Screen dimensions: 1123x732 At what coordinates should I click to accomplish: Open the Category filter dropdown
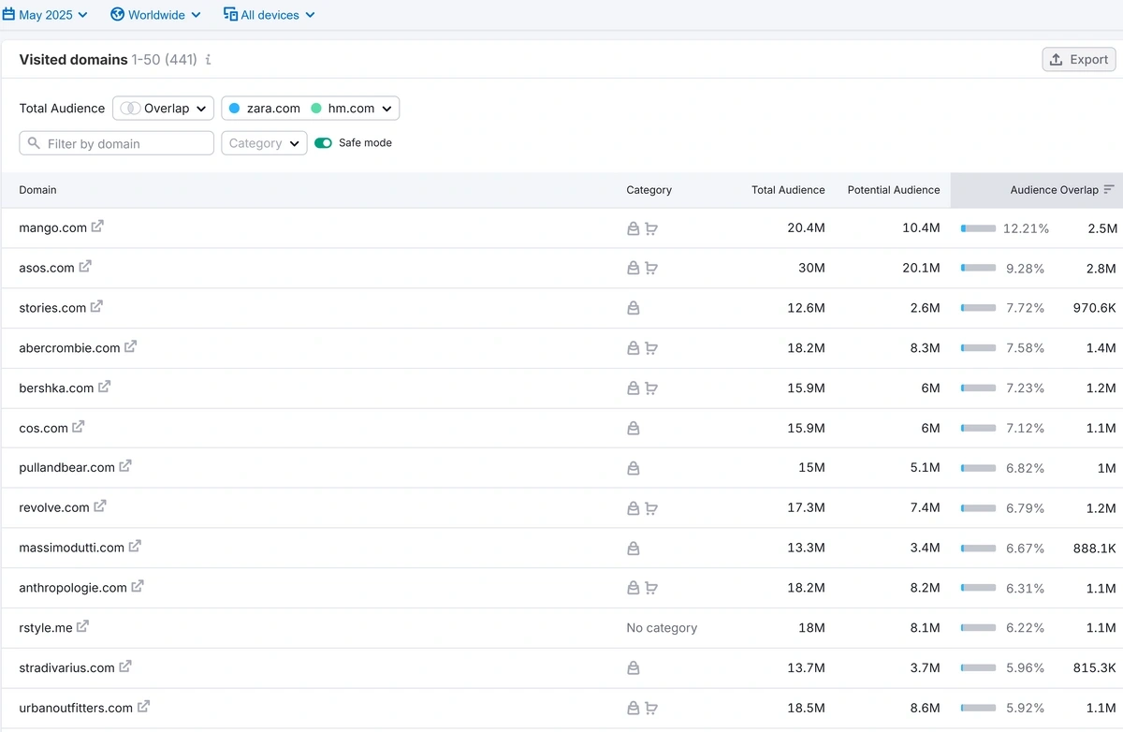[264, 143]
